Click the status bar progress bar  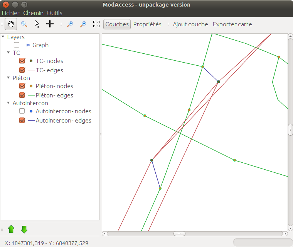pos(263,243)
